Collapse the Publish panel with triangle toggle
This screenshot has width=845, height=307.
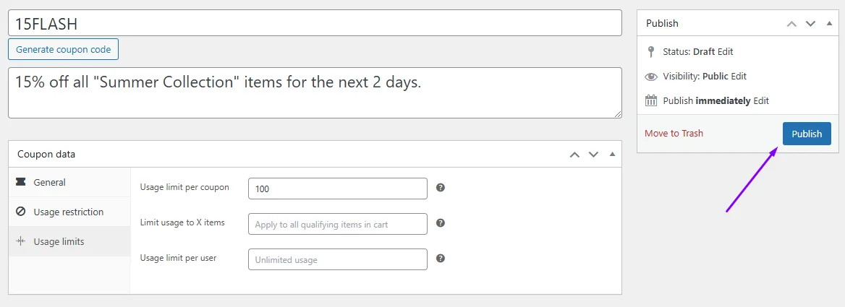tap(829, 24)
